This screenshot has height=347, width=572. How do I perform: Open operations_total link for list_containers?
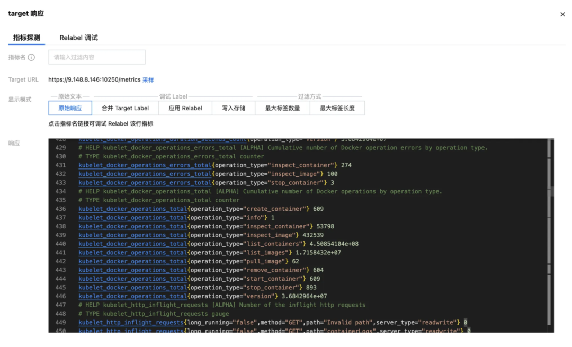point(133,244)
